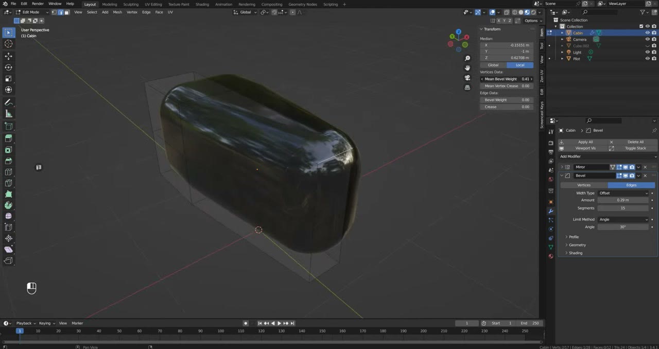Select the Knife tool

coord(8,183)
